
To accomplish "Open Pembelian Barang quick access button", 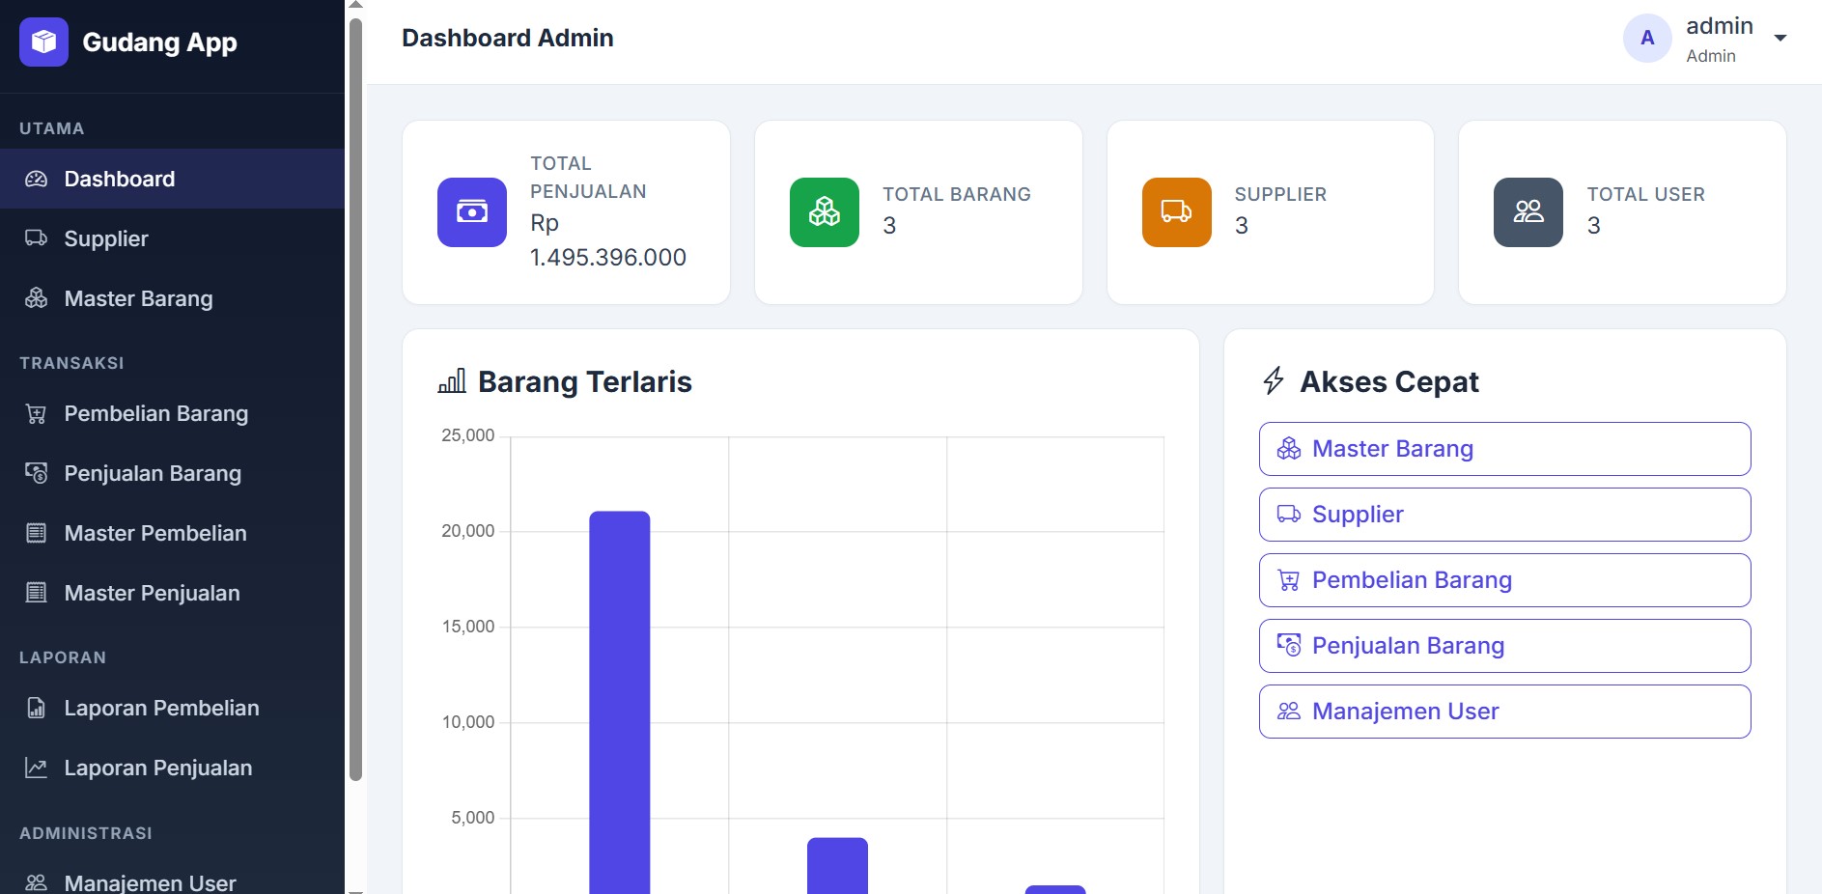I will [x=1504, y=580].
